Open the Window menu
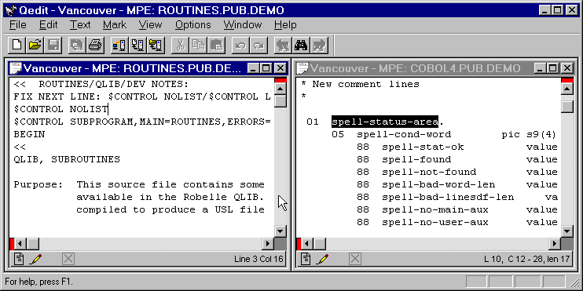Viewport: 583px width, 291px height. click(243, 25)
